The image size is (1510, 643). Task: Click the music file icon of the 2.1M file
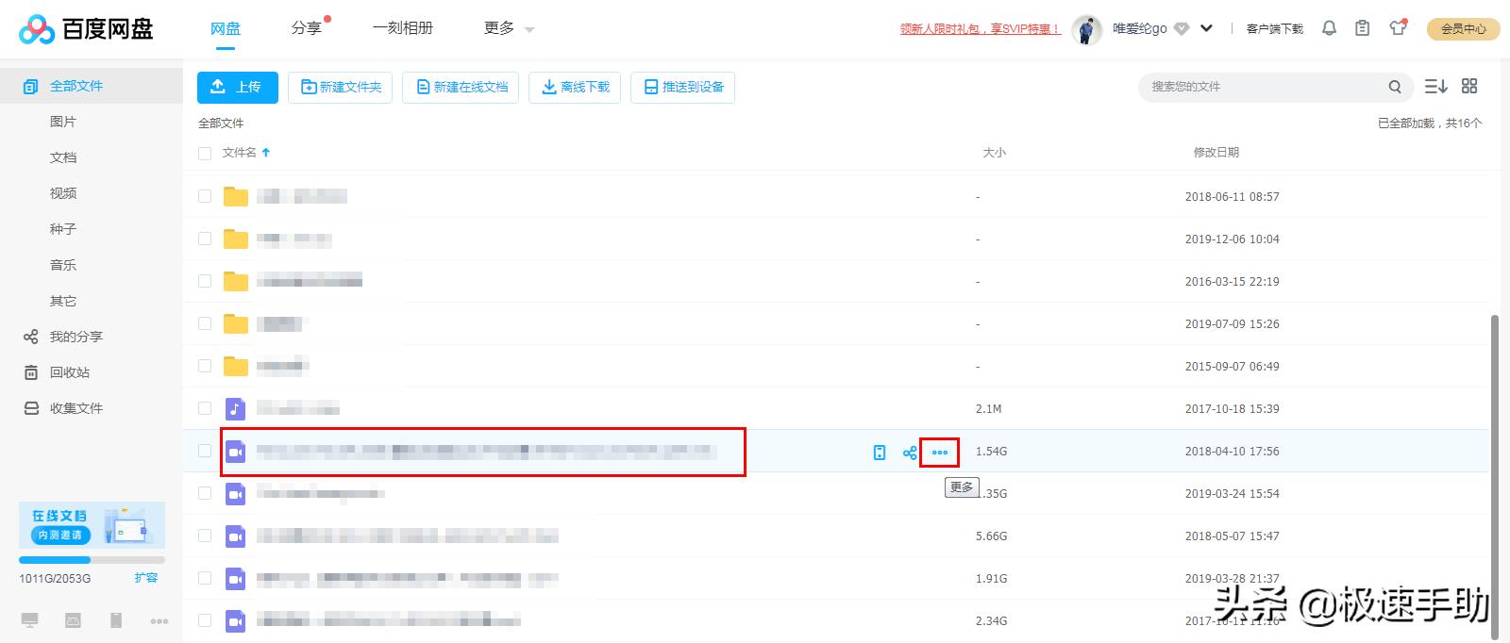point(236,408)
